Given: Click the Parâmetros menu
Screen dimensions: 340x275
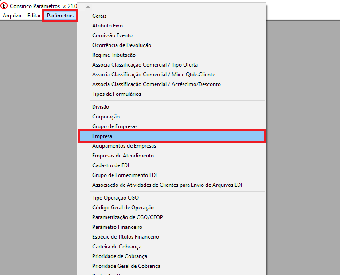Looking at the screenshot, I should pyautogui.click(x=60, y=16).
